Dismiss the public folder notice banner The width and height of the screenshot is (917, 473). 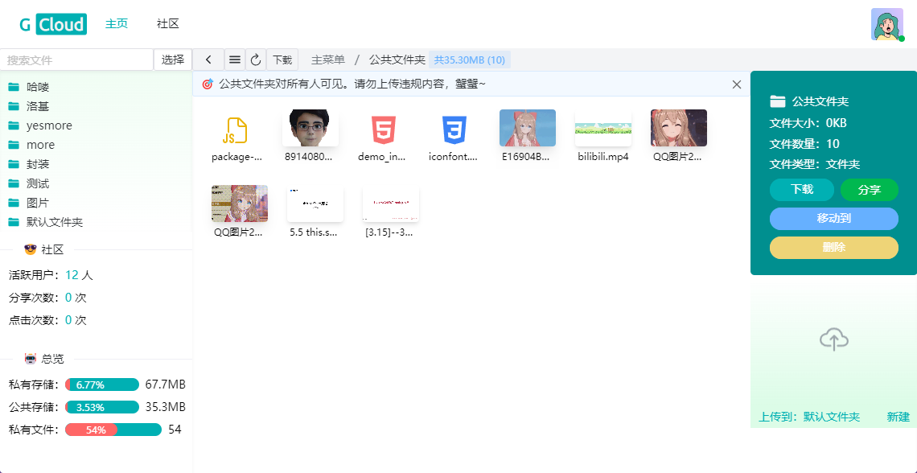click(736, 84)
